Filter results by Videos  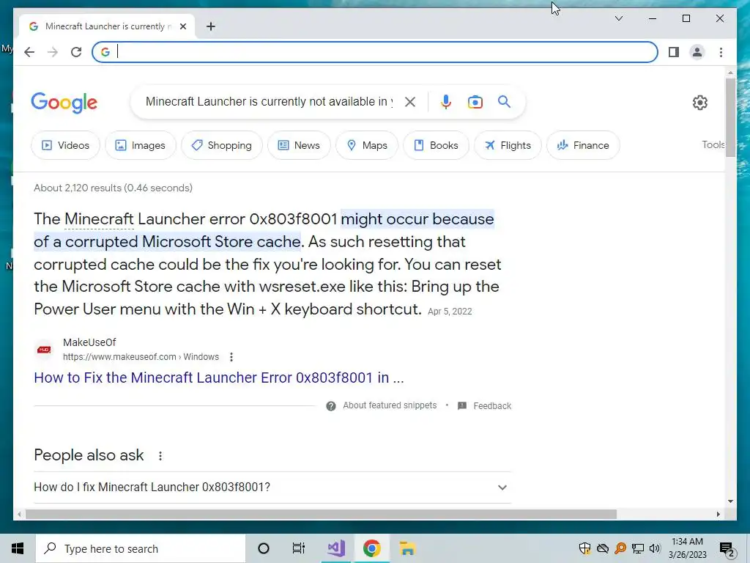point(65,146)
